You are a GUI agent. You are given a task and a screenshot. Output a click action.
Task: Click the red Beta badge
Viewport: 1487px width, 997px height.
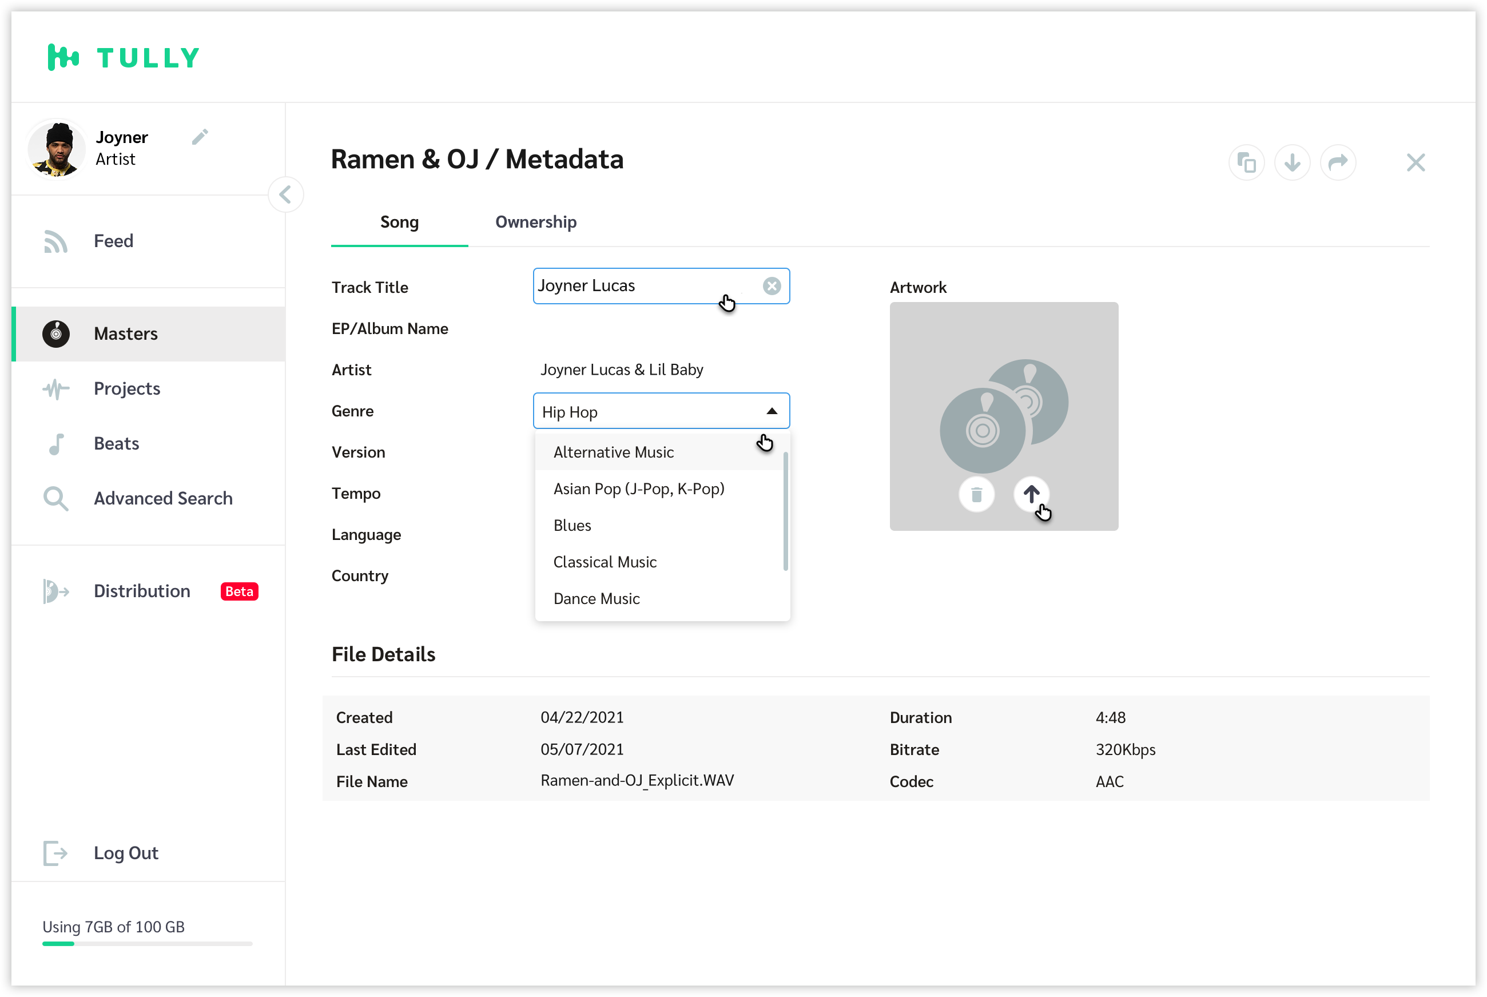coord(240,591)
